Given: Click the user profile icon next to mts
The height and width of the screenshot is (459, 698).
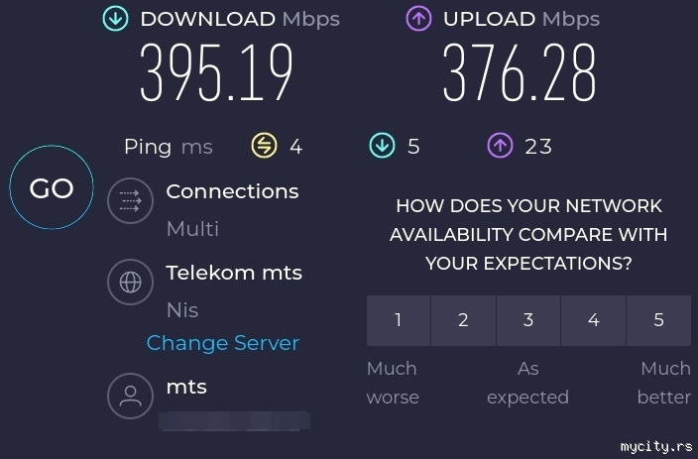Looking at the screenshot, I should coord(130,397).
